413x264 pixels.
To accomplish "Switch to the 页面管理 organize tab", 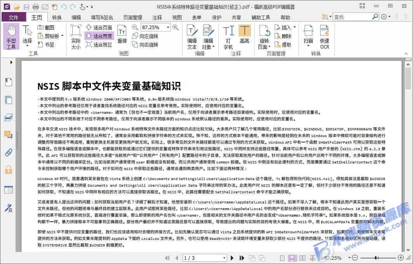I will [x=132, y=17].
